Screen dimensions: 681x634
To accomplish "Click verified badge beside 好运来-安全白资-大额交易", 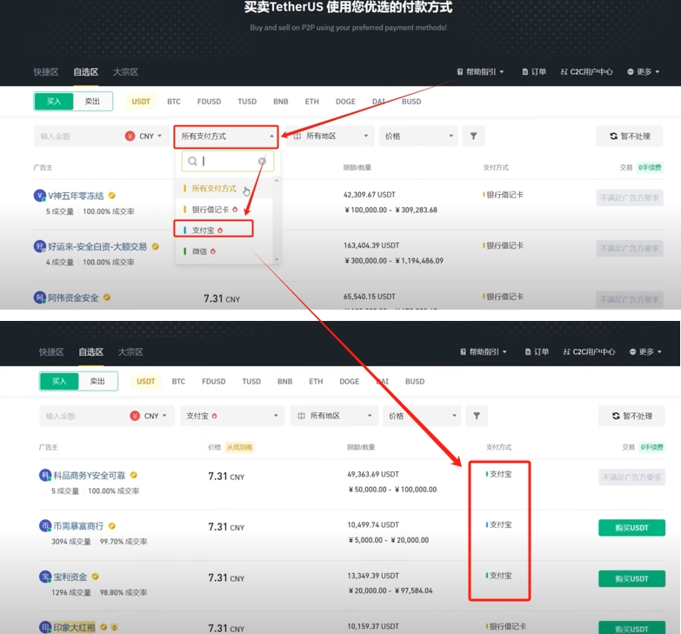I will [x=155, y=246].
